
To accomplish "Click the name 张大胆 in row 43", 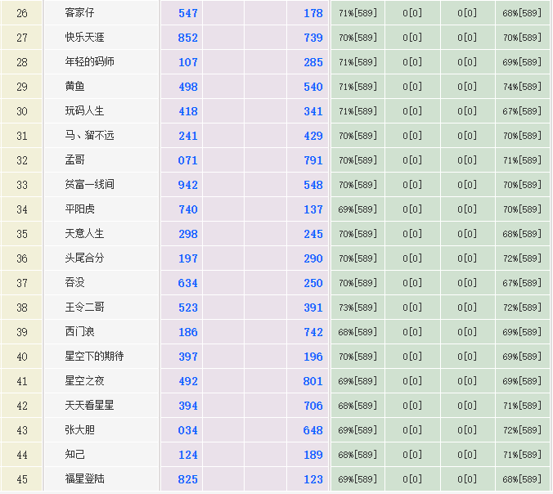I will [79, 430].
